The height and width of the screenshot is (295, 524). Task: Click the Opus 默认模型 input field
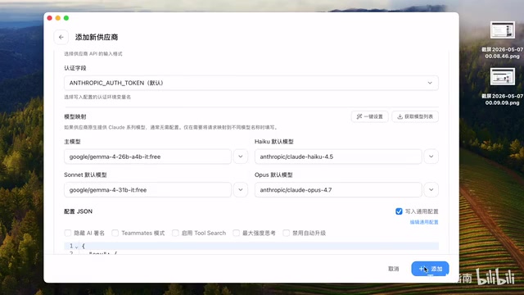338,189
